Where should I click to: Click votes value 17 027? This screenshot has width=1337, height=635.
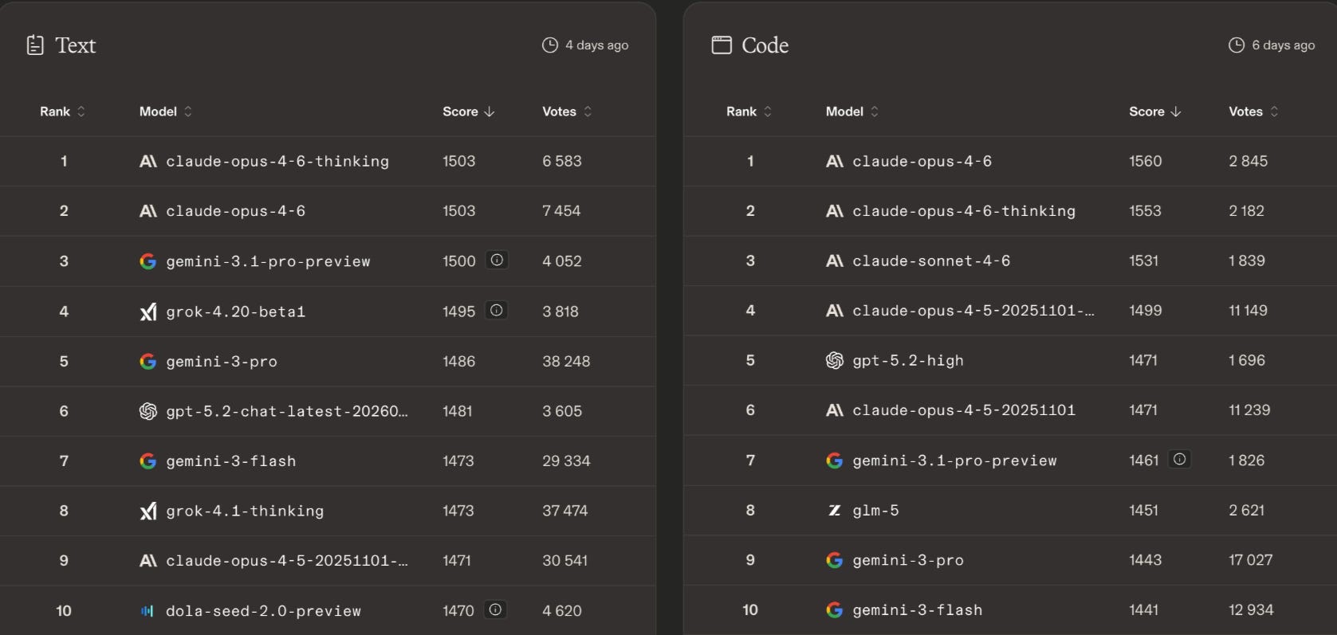1250,560
